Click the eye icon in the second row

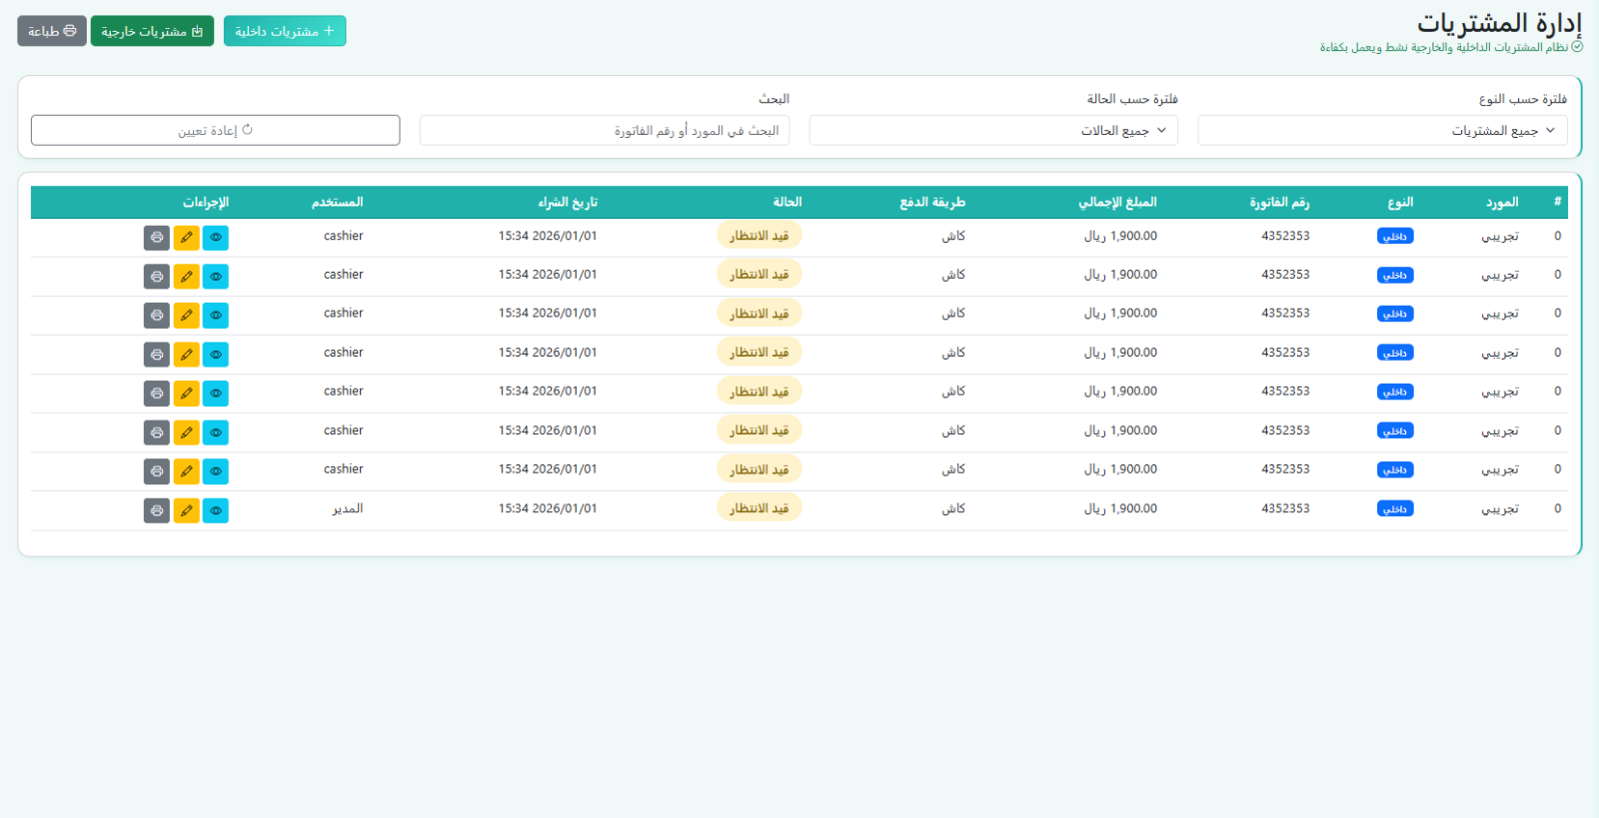point(216,277)
